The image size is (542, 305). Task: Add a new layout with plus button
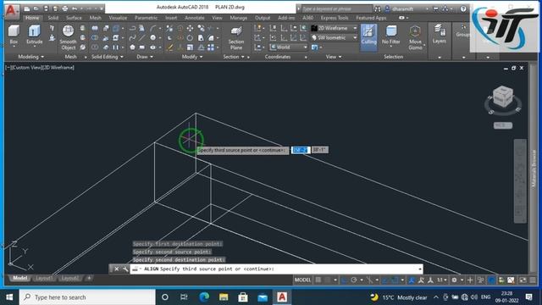point(89,278)
